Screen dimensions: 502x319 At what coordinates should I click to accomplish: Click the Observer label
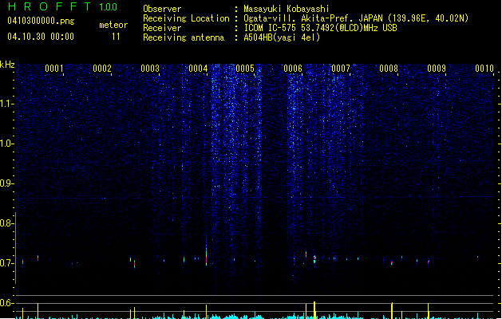click(162, 9)
